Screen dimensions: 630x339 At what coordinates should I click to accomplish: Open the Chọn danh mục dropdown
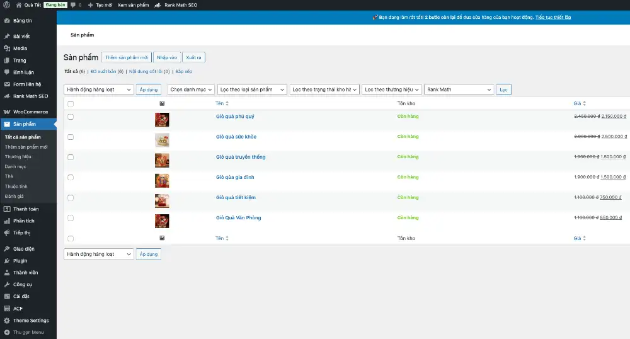click(191, 89)
